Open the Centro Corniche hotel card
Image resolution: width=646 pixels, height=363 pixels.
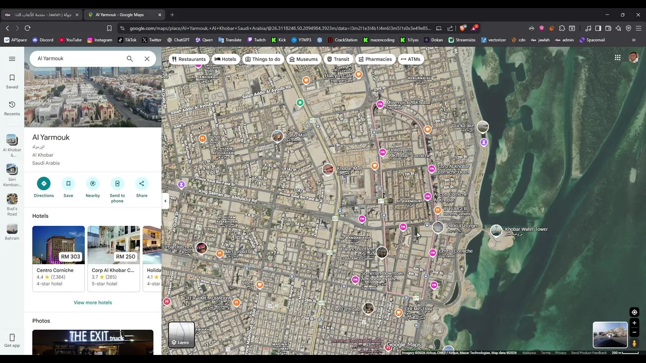click(59, 259)
